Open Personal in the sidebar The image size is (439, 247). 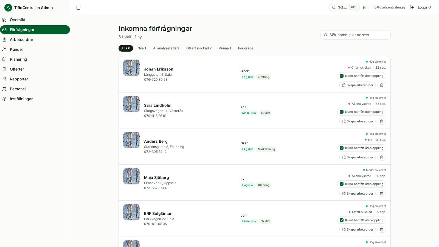35,89
